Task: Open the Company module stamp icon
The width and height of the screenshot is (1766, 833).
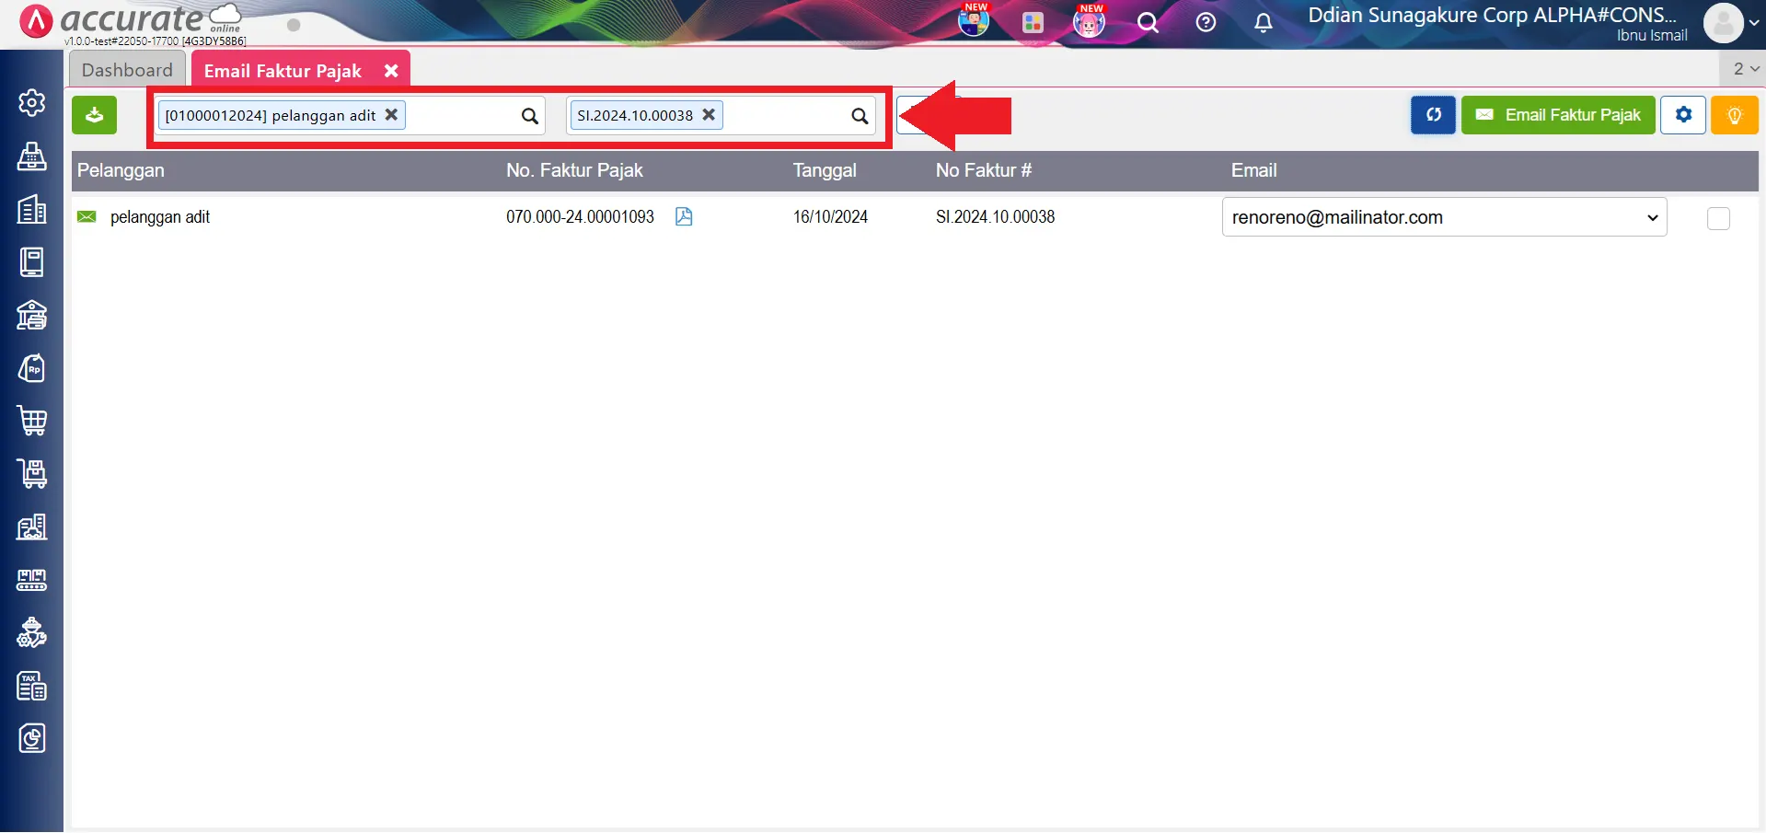Action: [32, 156]
